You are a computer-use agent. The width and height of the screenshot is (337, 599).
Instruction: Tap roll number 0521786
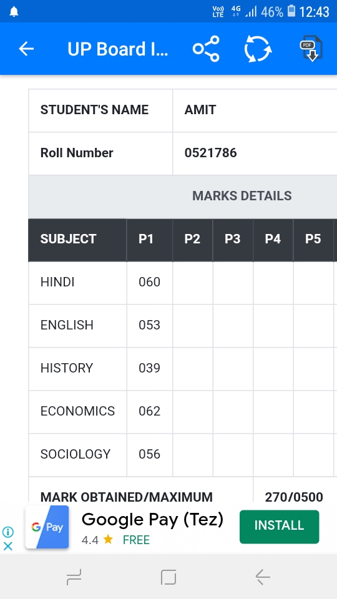click(210, 153)
